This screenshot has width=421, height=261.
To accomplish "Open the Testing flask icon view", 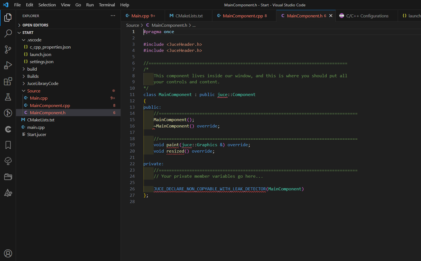I will click(8, 97).
